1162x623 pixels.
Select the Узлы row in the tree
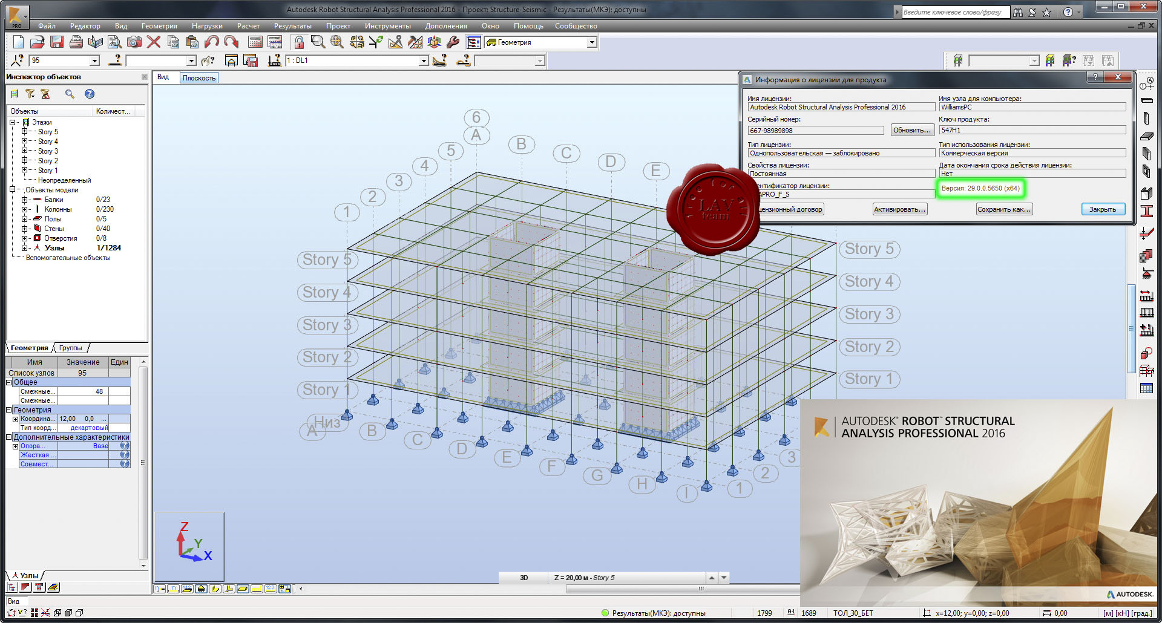click(x=54, y=248)
